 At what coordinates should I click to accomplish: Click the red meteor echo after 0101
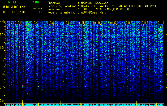23,86
